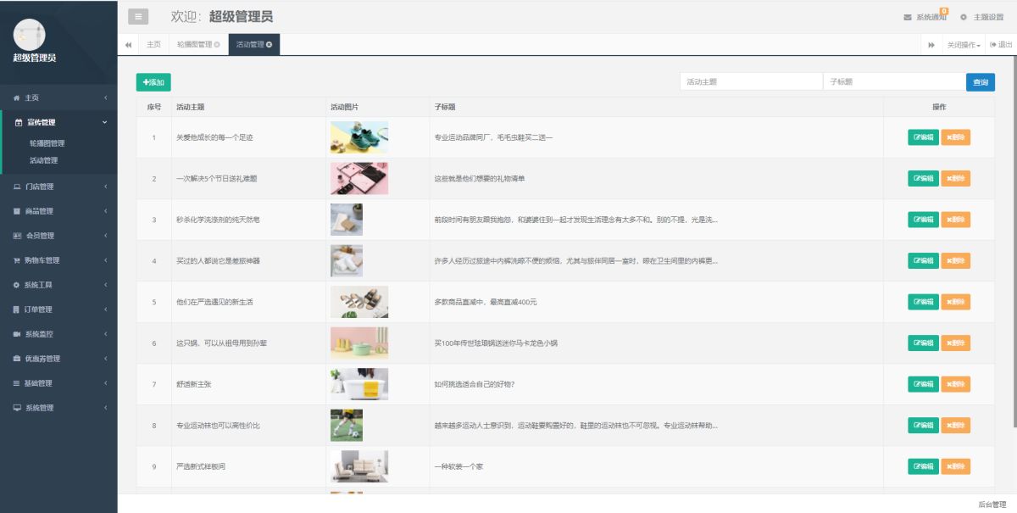
Task: Toggle sidebar with hamburger menu button
Action: click(138, 17)
